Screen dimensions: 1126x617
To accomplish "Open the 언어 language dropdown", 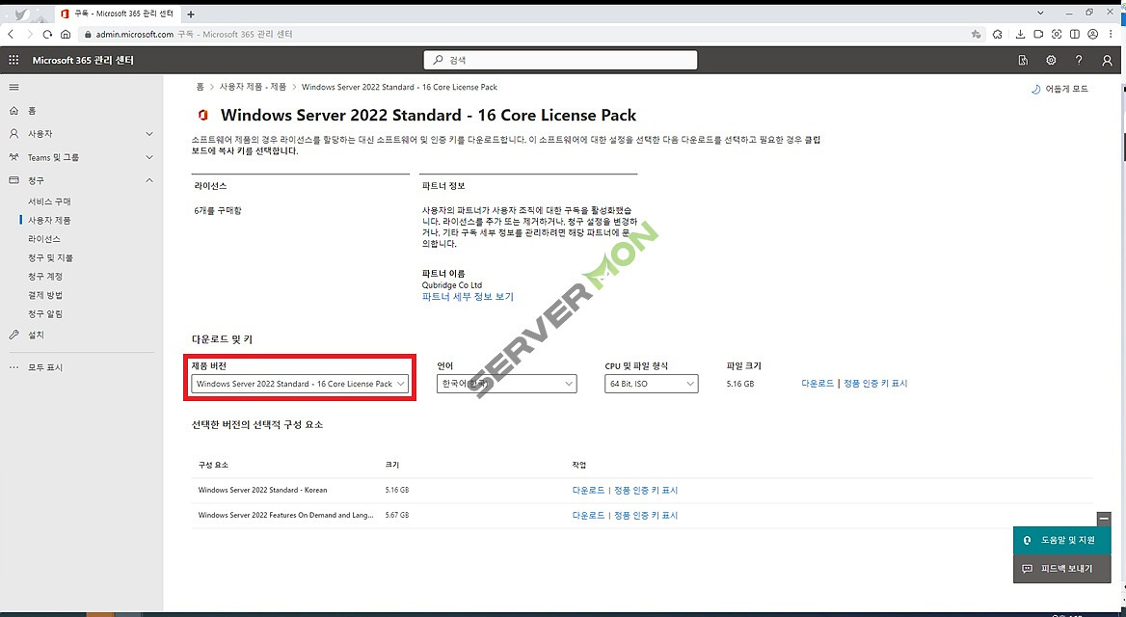I will [x=506, y=384].
